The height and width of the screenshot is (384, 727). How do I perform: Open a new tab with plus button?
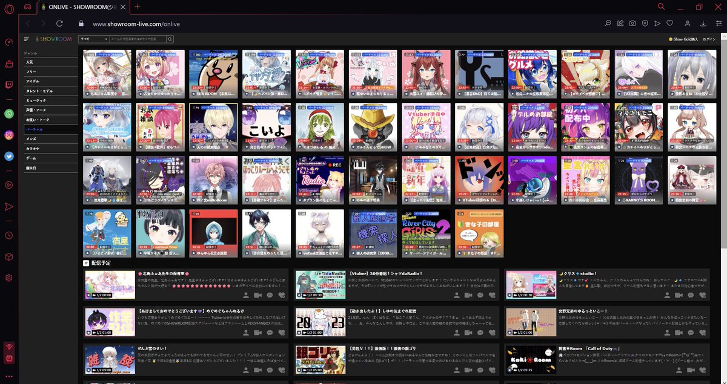tap(138, 6)
